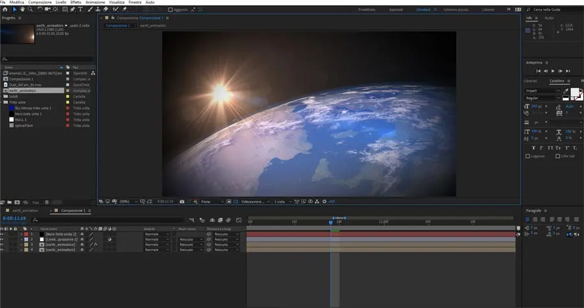This screenshot has height=308, width=584.
Task: Enable the Legature checkbox
Action: point(528,156)
